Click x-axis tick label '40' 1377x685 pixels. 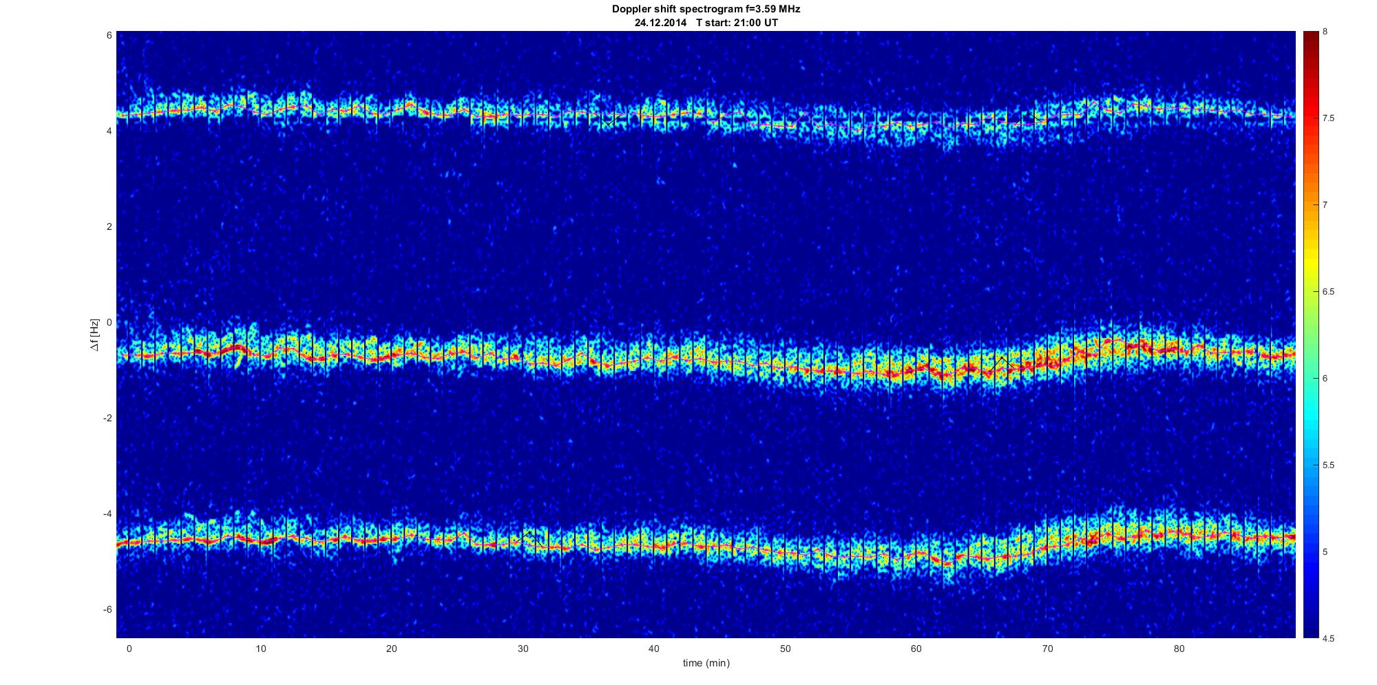pyautogui.click(x=653, y=649)
